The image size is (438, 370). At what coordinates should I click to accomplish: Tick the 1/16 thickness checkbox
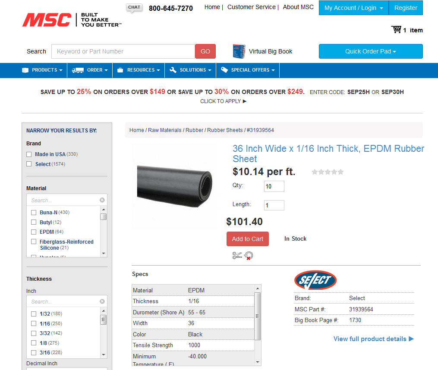tap(34, 323)
